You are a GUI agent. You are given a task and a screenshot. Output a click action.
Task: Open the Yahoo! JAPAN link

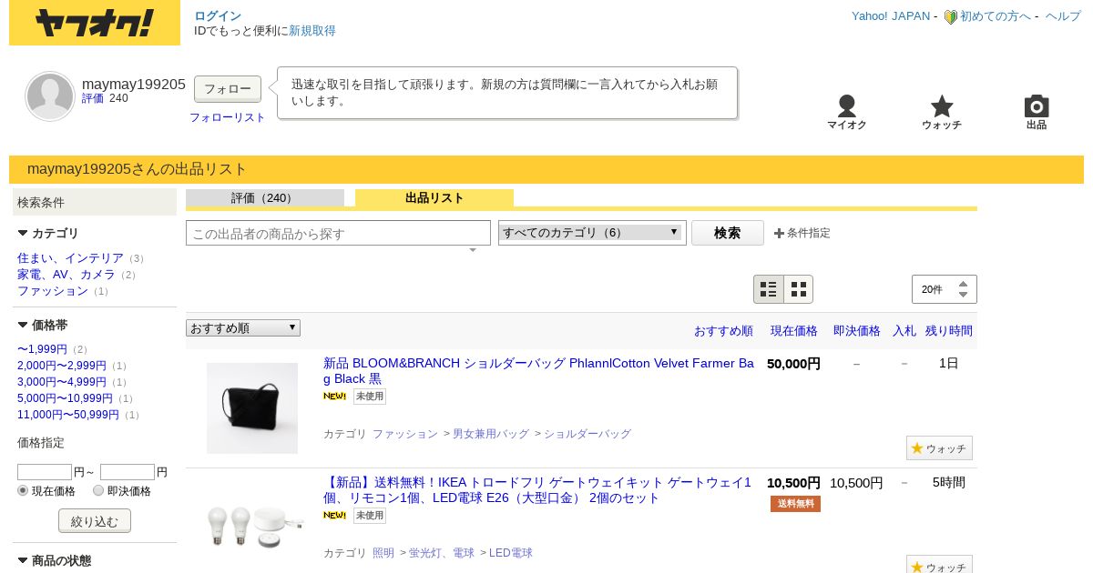click(x=891, y=16)
